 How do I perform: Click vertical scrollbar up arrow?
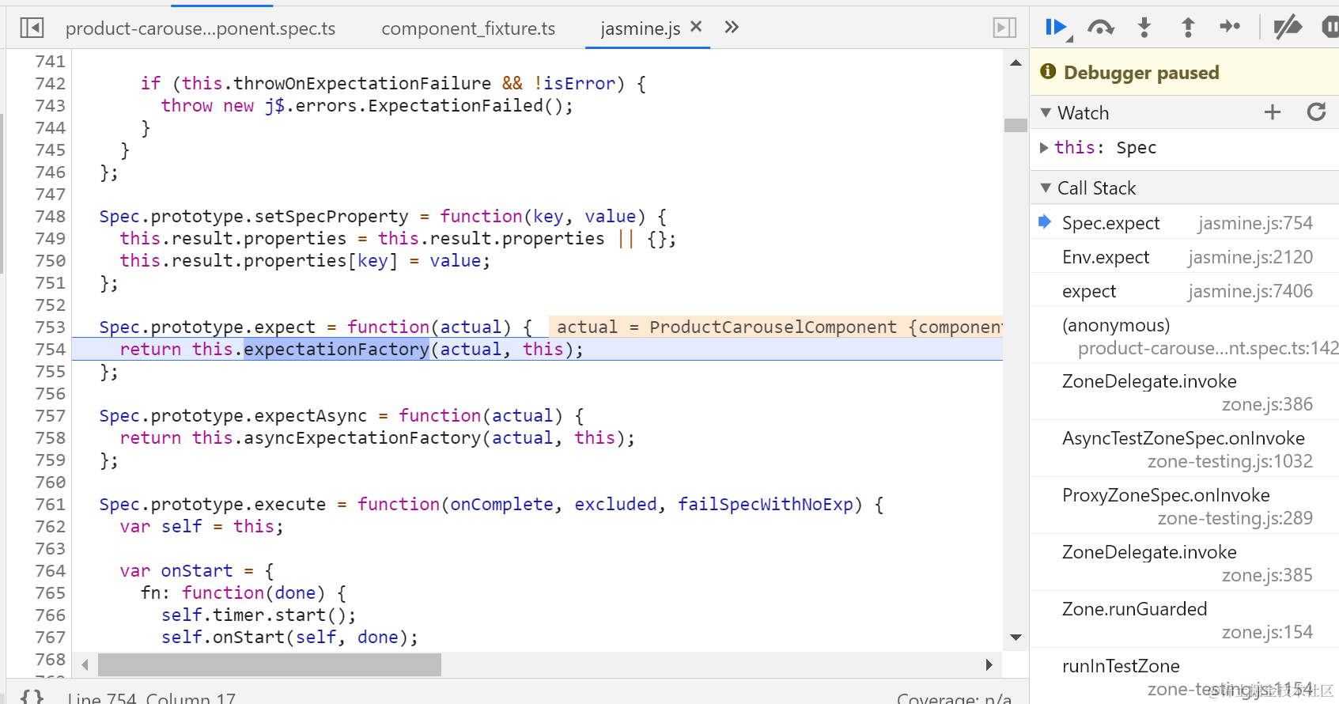(1016, 62)
